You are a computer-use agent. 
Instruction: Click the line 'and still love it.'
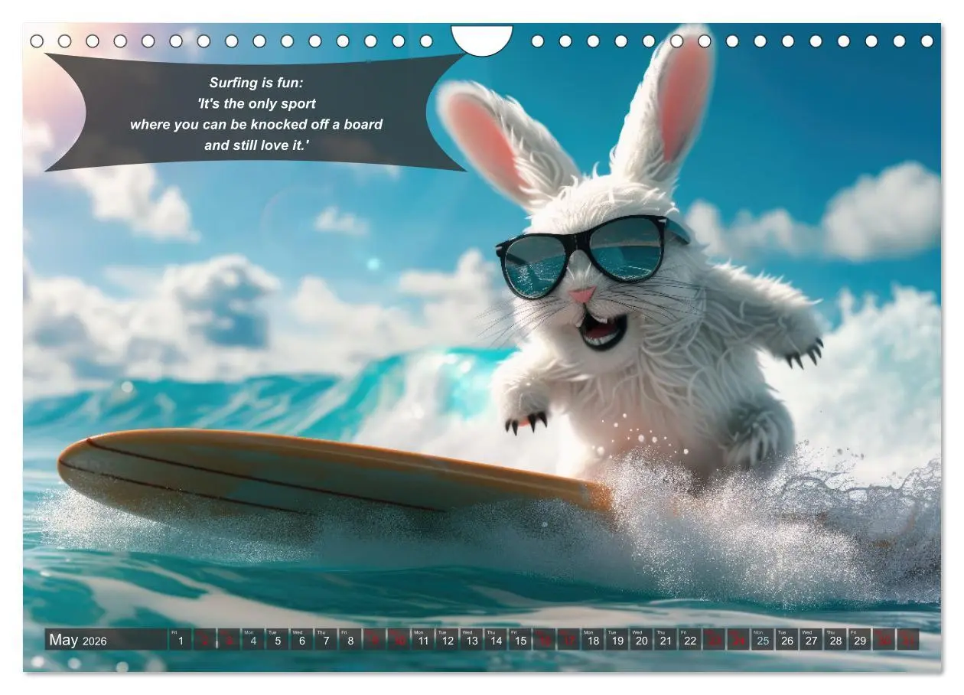pos(256,145)
